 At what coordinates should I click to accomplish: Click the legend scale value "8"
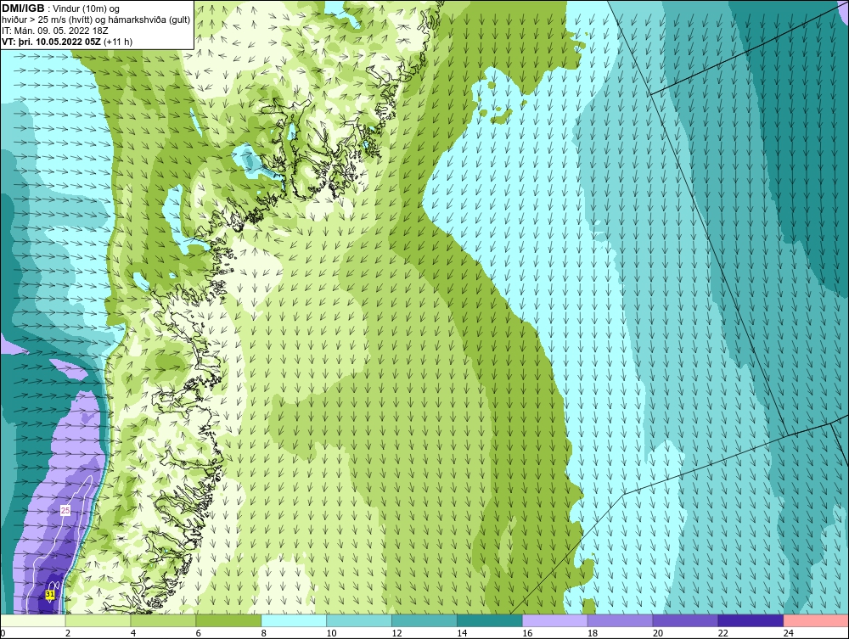(x=264, y=633)
